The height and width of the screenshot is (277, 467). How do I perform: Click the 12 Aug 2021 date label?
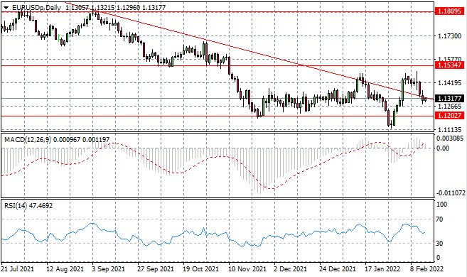tap(65, 269)
